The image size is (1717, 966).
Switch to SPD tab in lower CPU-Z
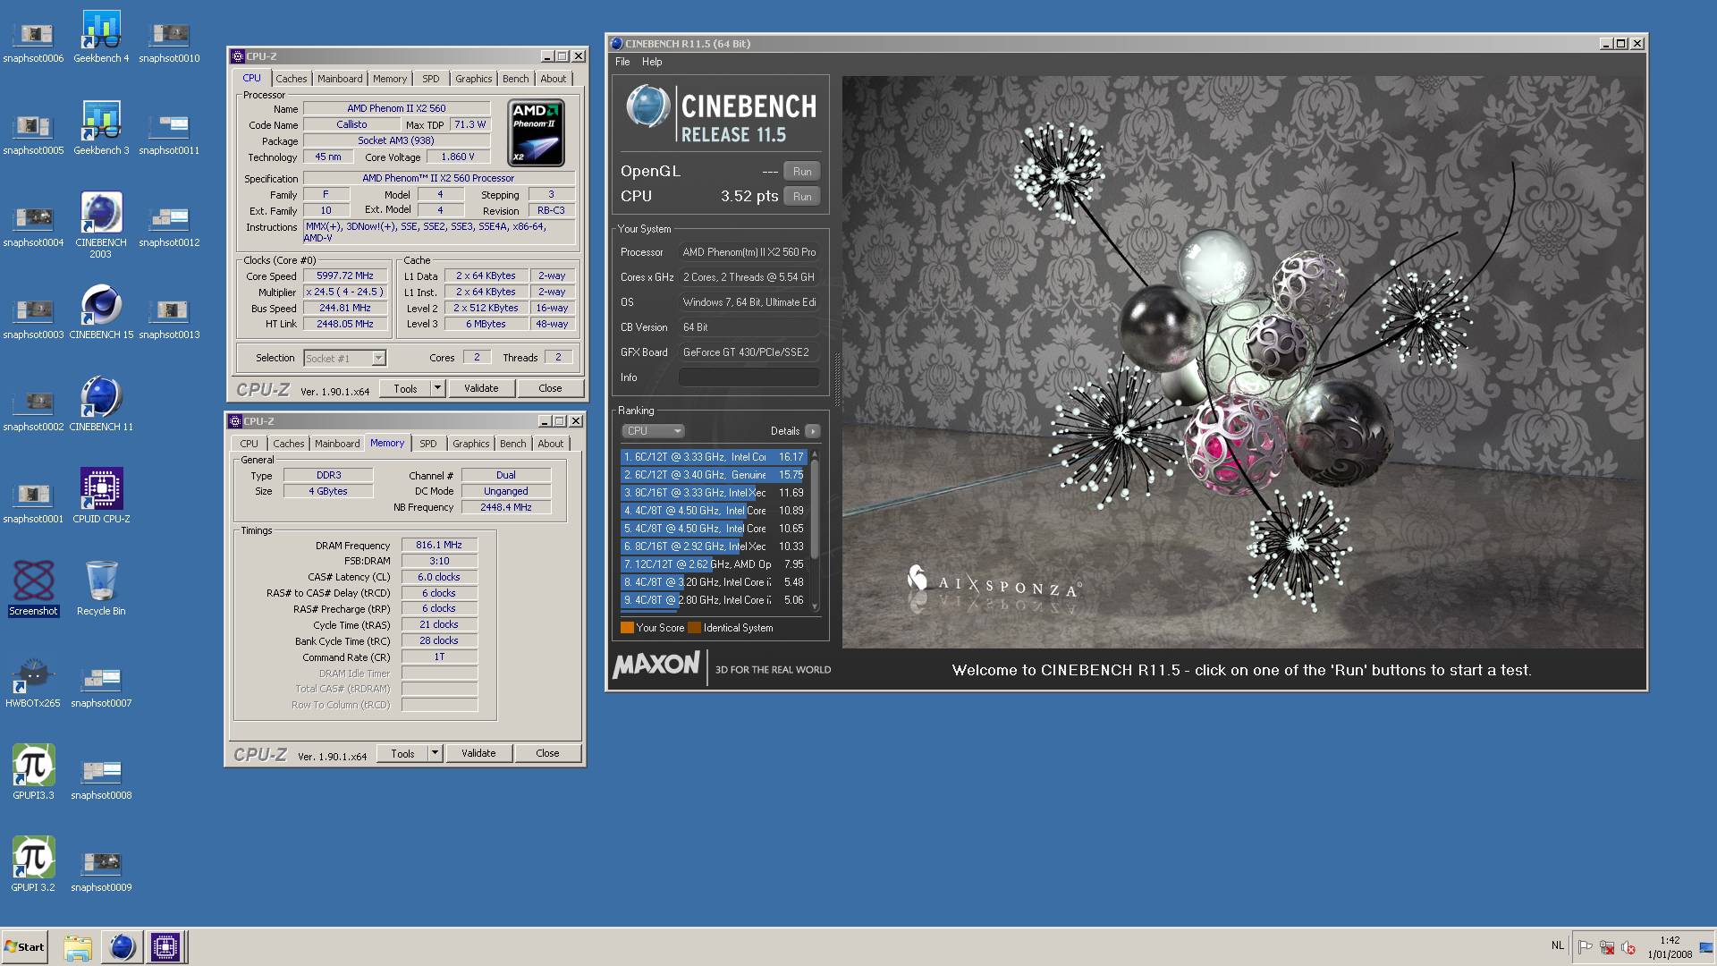click(x=428, y=444)
